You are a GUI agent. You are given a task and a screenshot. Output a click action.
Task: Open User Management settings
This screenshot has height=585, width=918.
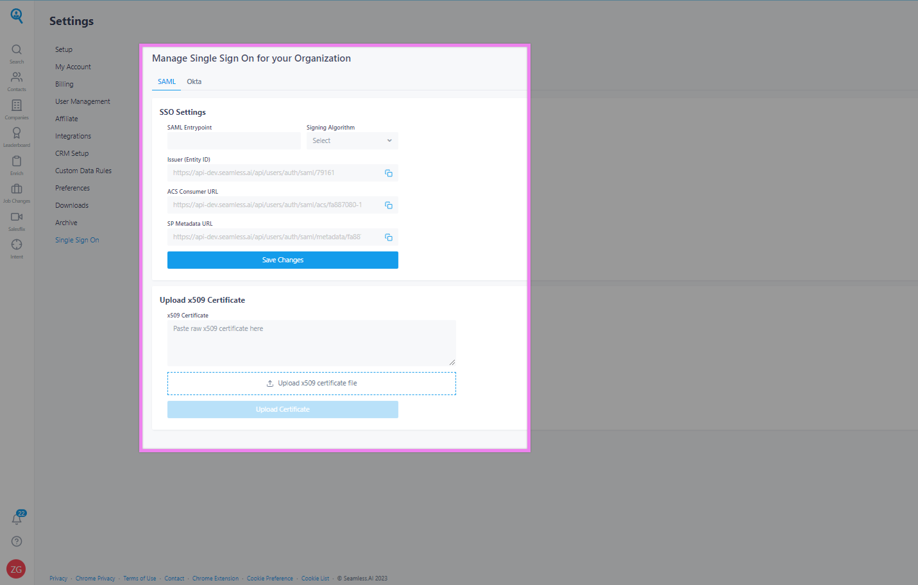(83, 102)
